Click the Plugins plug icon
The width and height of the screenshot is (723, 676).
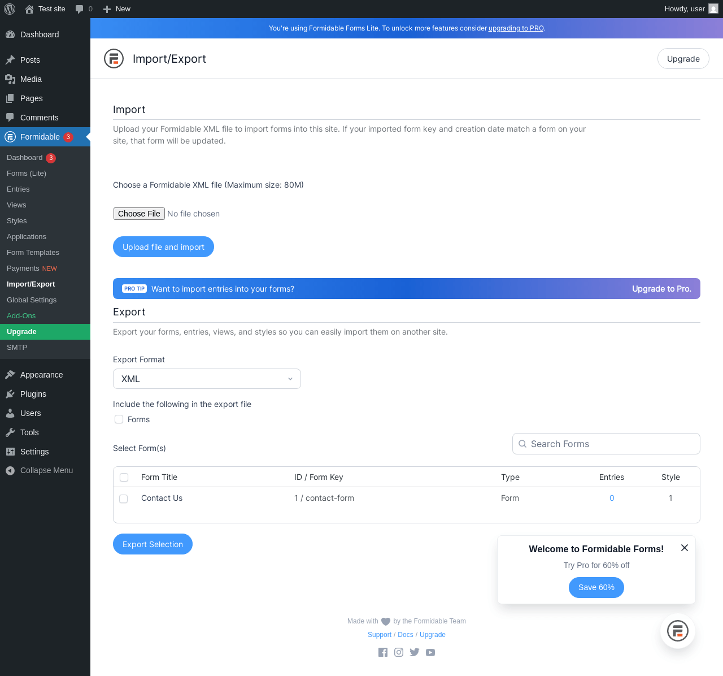(x=10, y=394)
